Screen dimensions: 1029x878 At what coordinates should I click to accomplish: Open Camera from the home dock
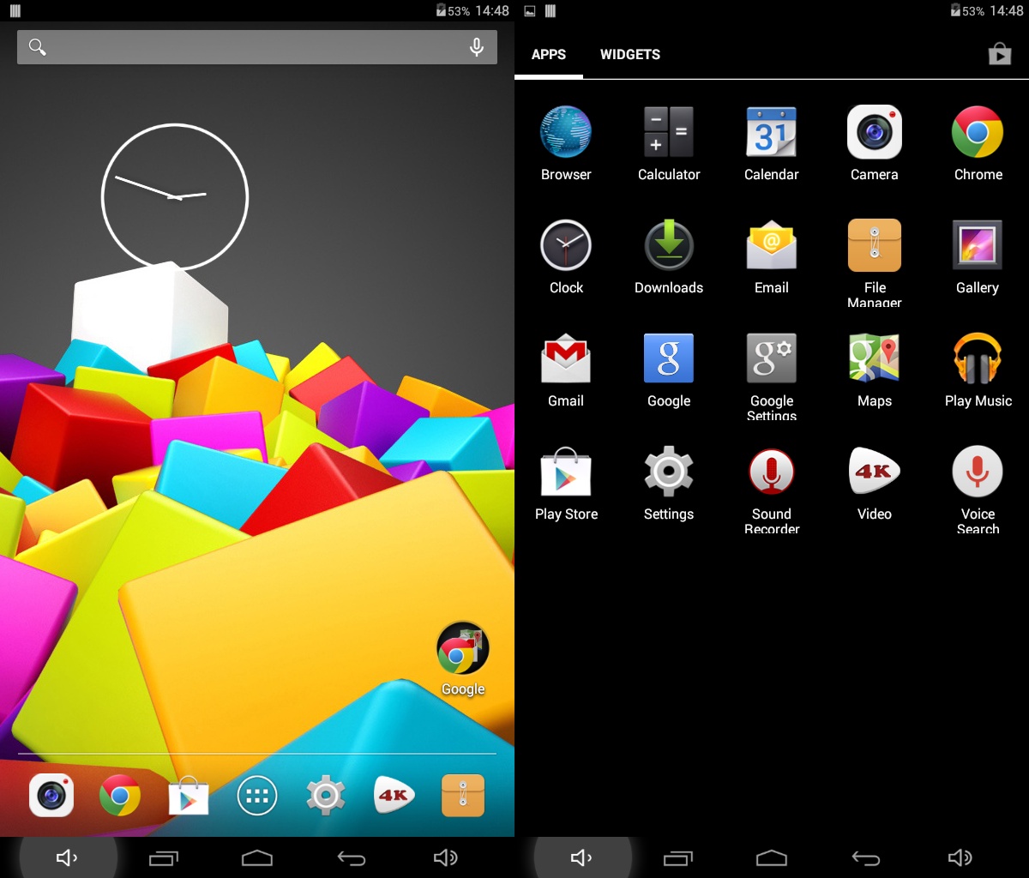click(x=51, y=796)
